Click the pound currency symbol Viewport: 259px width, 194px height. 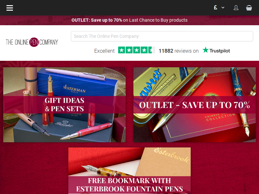tap(215, 7)
